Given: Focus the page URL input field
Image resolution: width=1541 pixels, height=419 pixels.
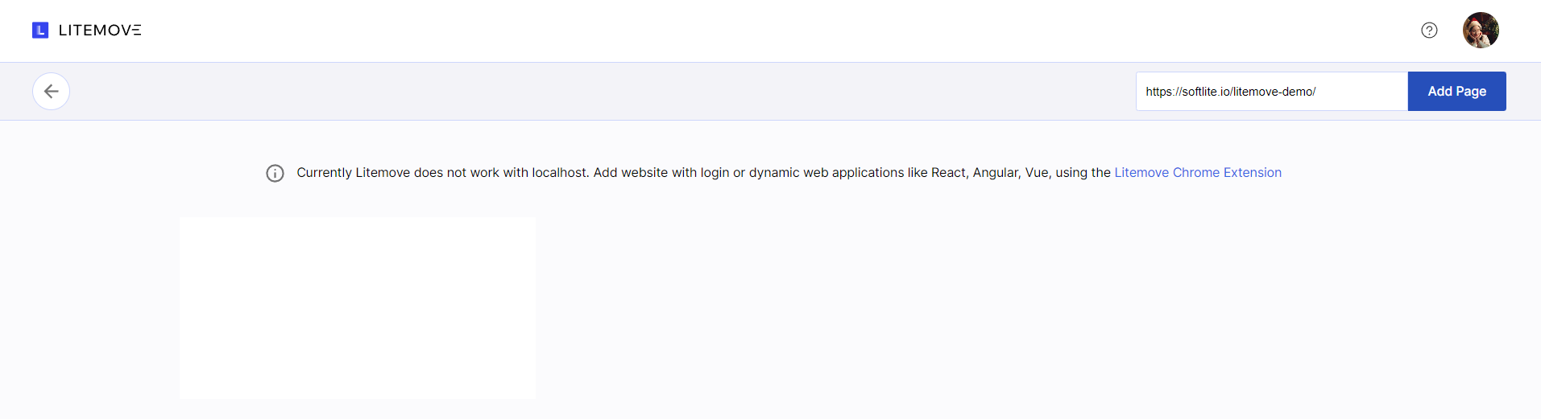Looking at the screenshot, I should (1271, 92).
